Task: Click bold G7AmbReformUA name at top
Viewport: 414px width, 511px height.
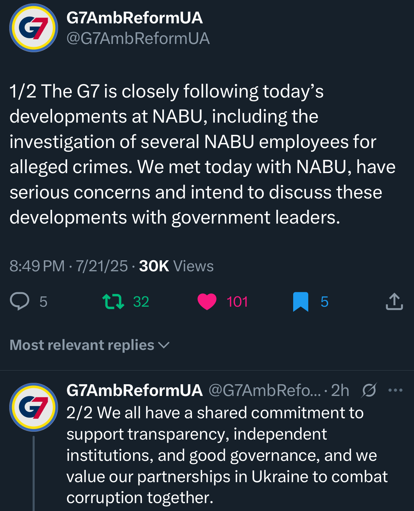Action: [x=135, y=18]
